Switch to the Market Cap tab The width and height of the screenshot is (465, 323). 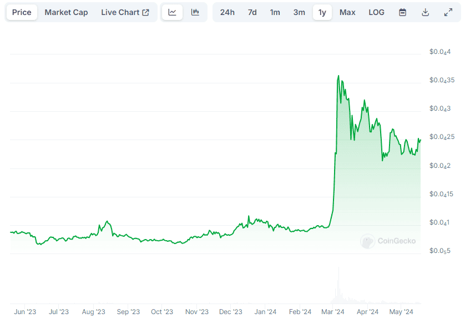[x=66, y=12]
